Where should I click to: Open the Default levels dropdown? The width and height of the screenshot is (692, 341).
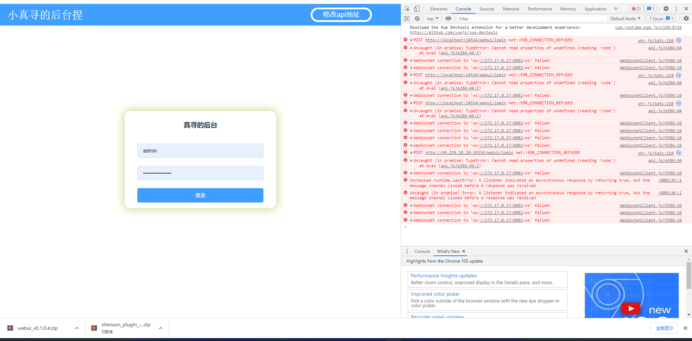click(x=625, y=19)
